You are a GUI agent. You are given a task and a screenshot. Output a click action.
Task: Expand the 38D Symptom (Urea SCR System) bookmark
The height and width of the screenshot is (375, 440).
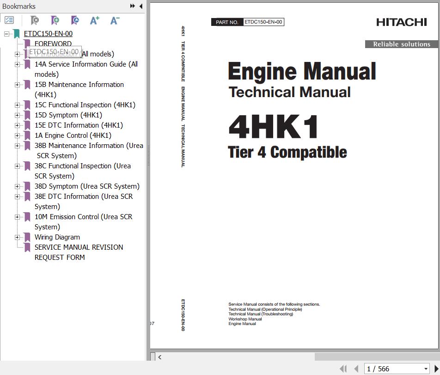coord(18,186)
